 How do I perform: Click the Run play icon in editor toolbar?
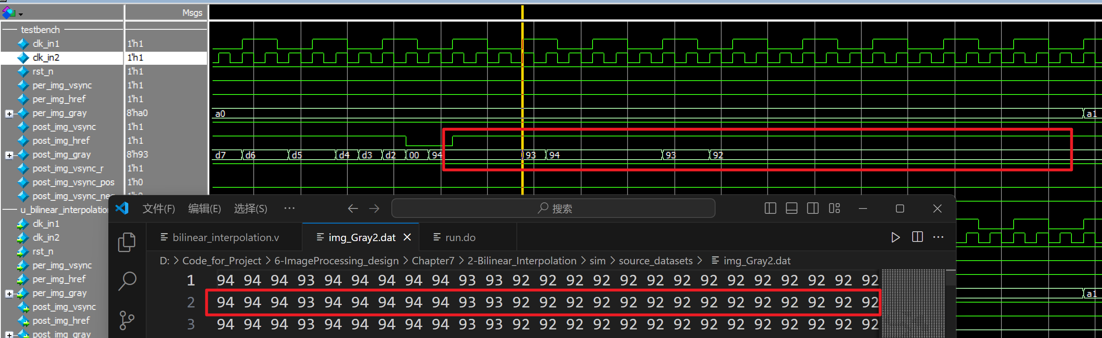(895, 237)
